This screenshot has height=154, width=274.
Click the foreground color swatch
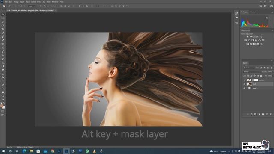(2, 106)
